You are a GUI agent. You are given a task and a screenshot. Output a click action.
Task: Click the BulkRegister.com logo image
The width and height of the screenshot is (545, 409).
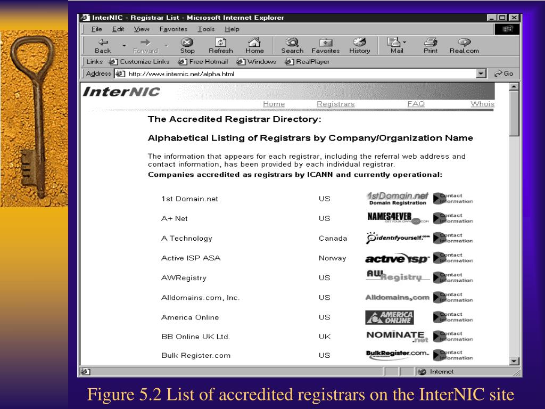[397, 354]
